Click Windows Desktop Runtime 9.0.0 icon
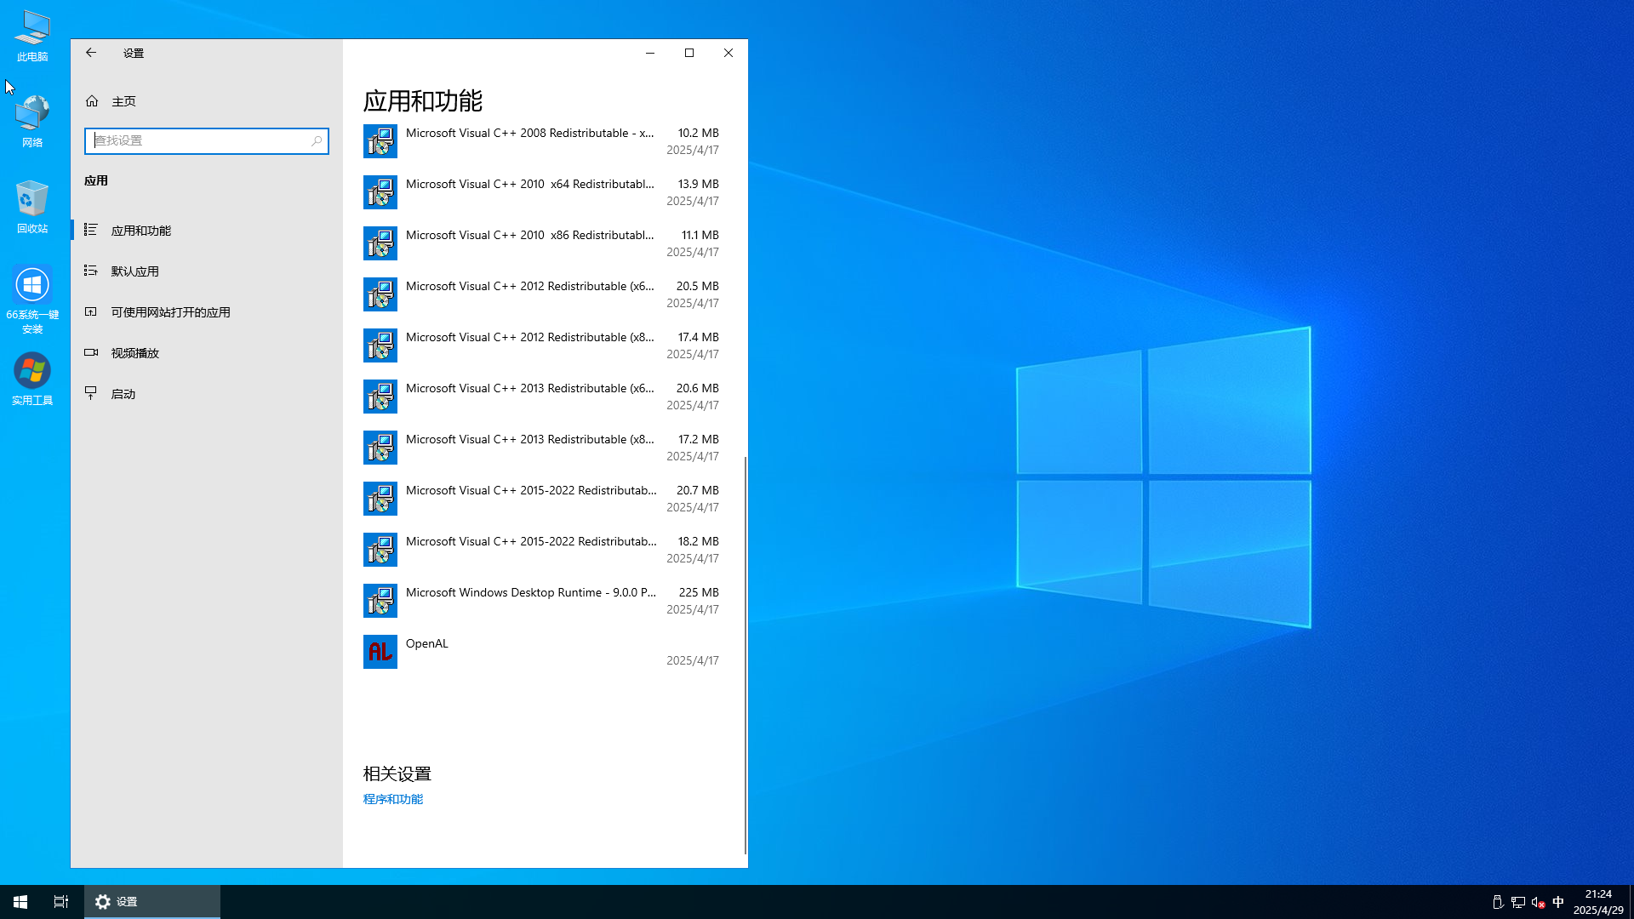The height and width of the screenshot is (919, 1634). click(x=380, y=601)
